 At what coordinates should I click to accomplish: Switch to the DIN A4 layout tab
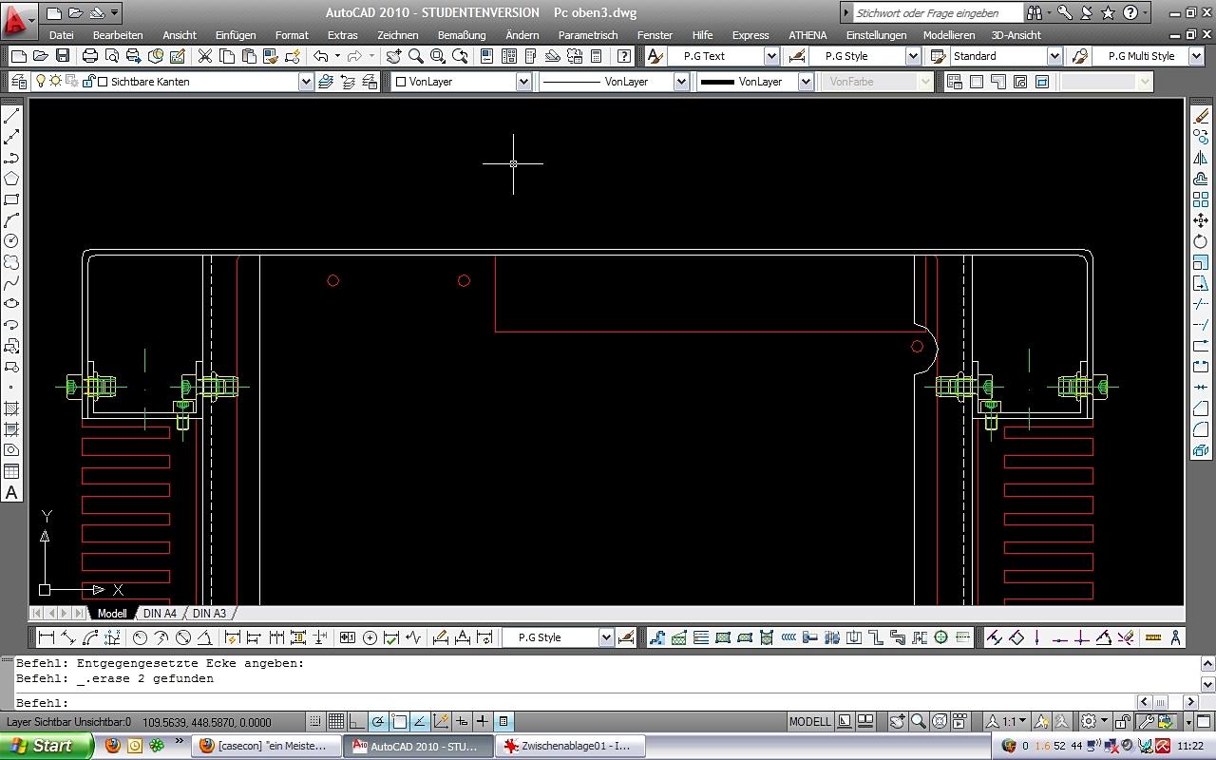tap(160, 614)
